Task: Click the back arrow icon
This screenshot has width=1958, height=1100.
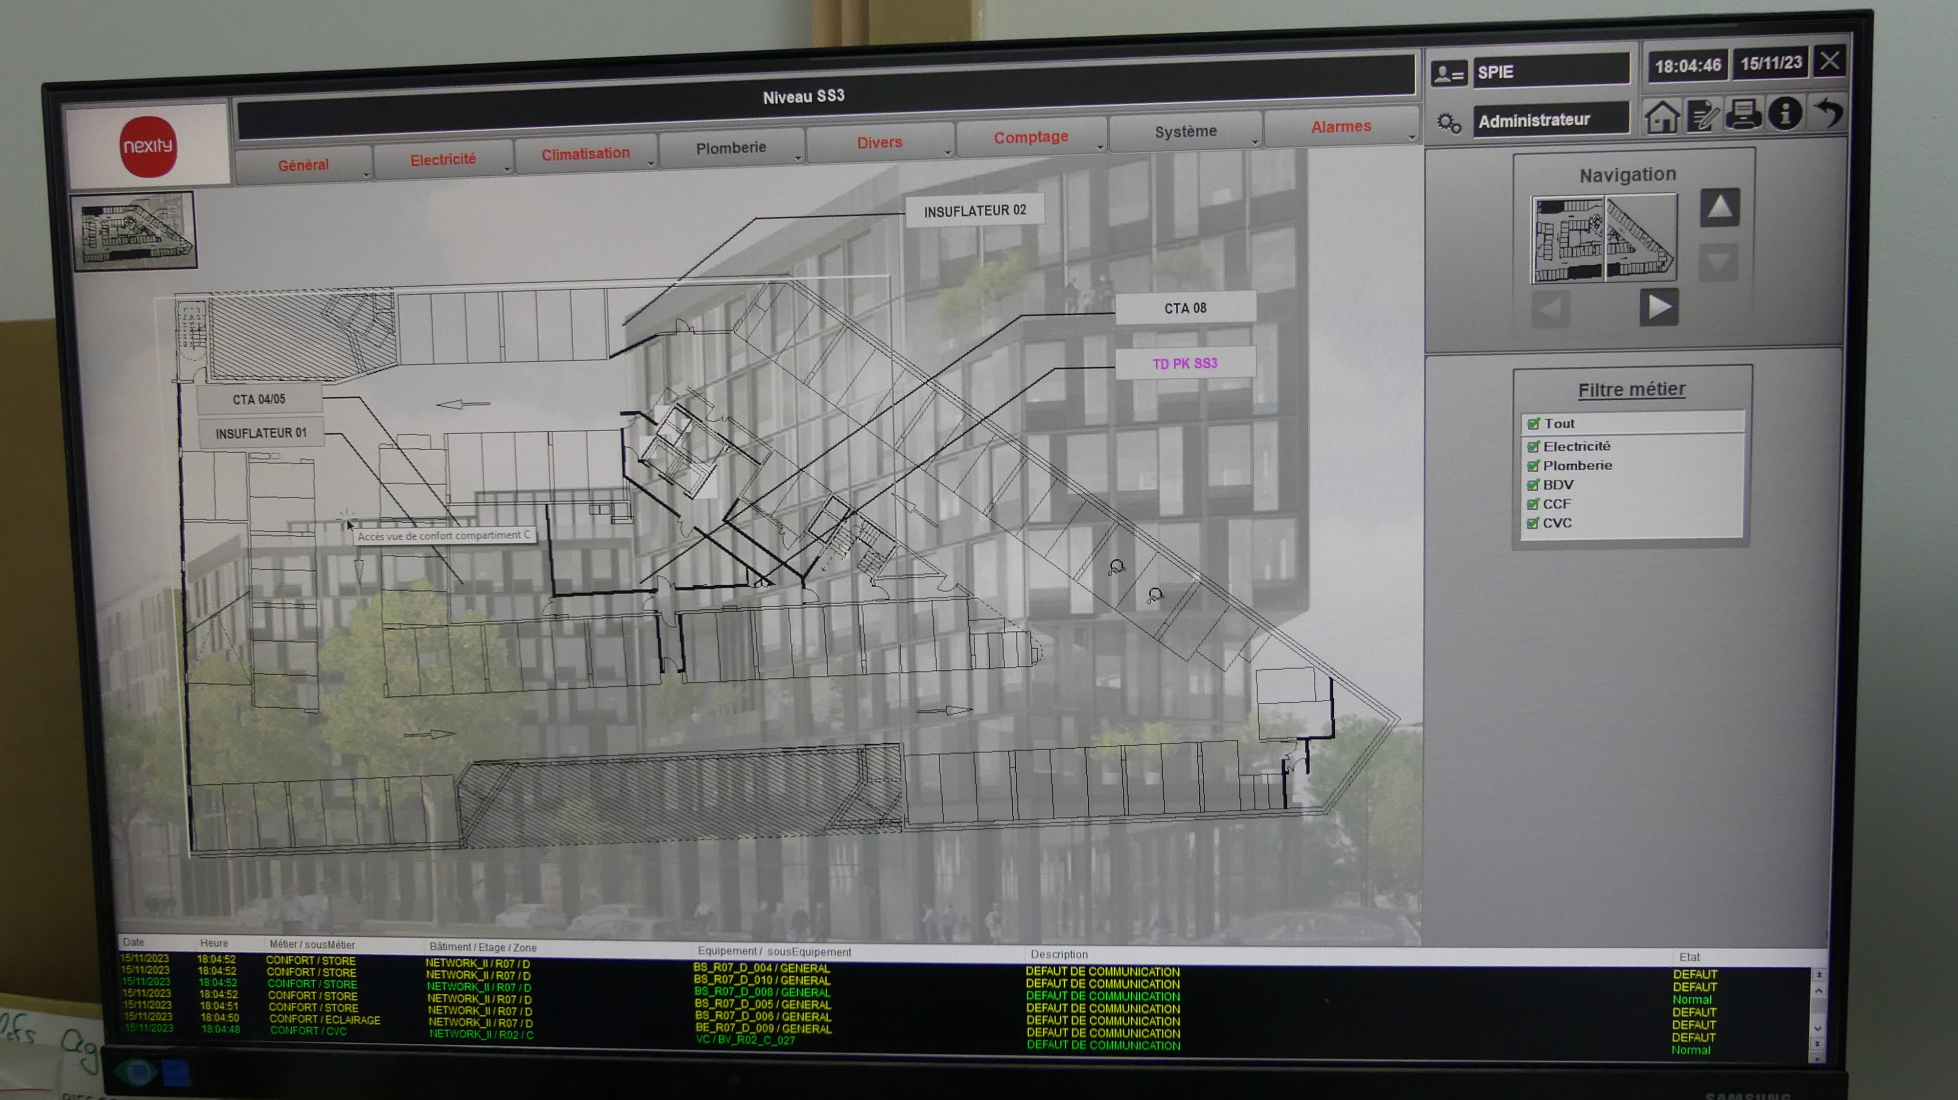Action: coord(1829,112)
